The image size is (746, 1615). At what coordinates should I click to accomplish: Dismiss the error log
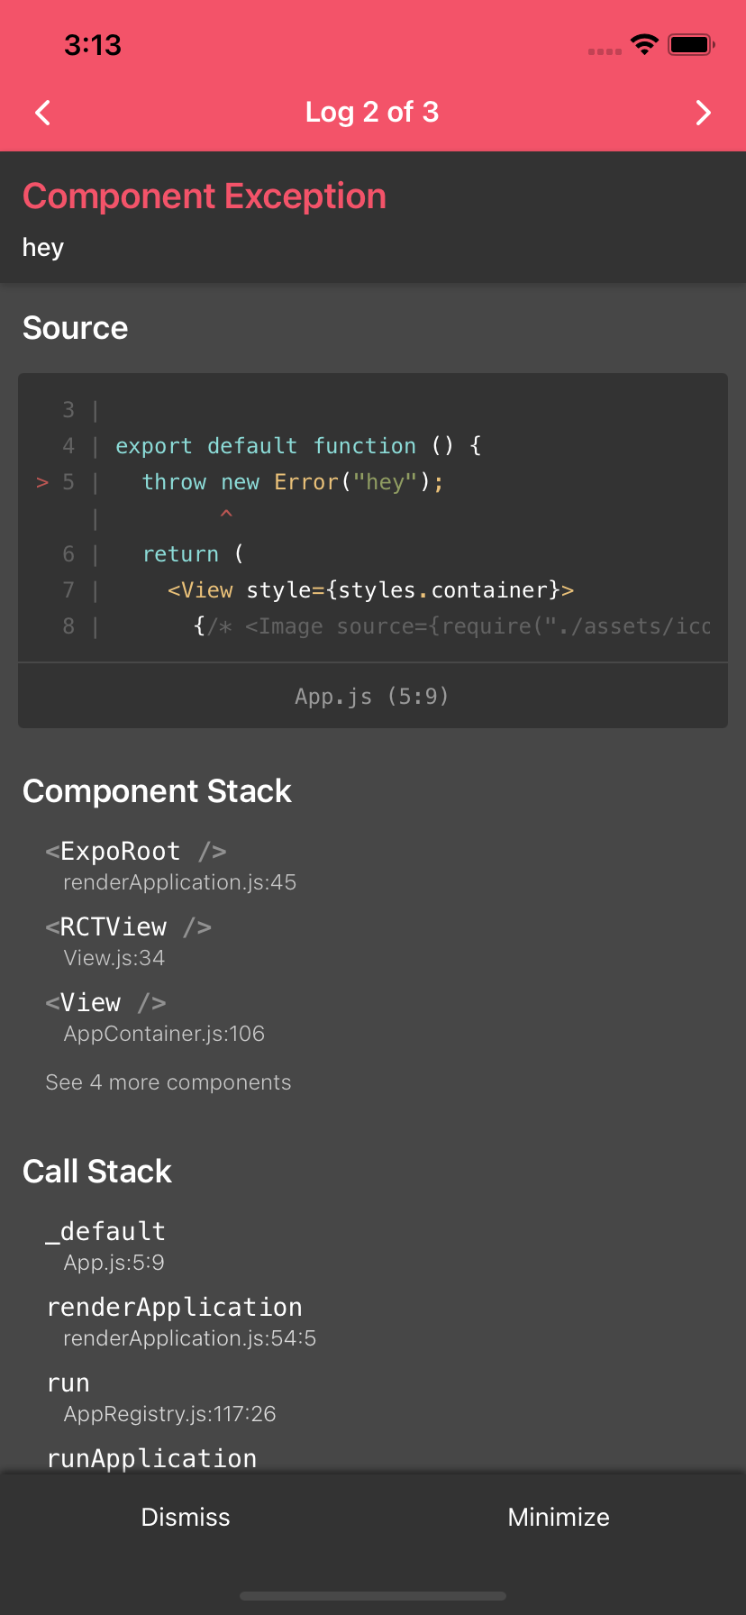point(186,1517)
